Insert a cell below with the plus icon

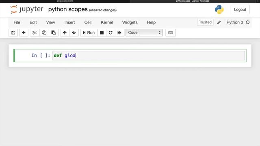coord(24,32)
